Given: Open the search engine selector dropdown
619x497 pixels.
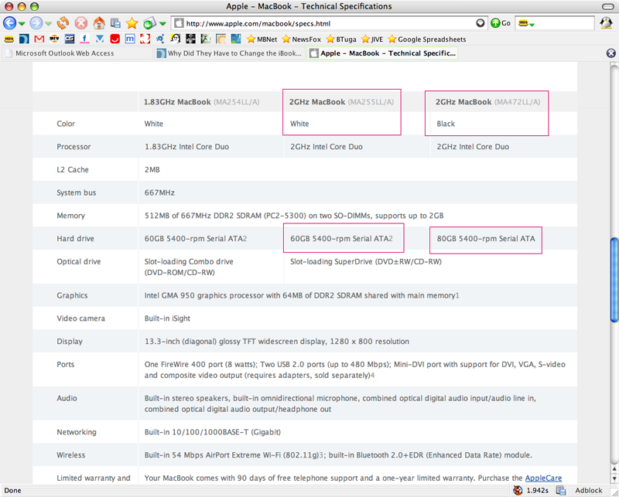Looking at the screenshot, I should click(526, 24).
